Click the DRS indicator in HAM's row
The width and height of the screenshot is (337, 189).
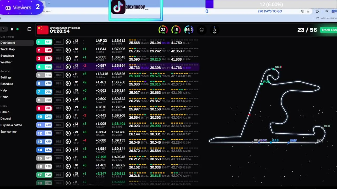[59, 50]
